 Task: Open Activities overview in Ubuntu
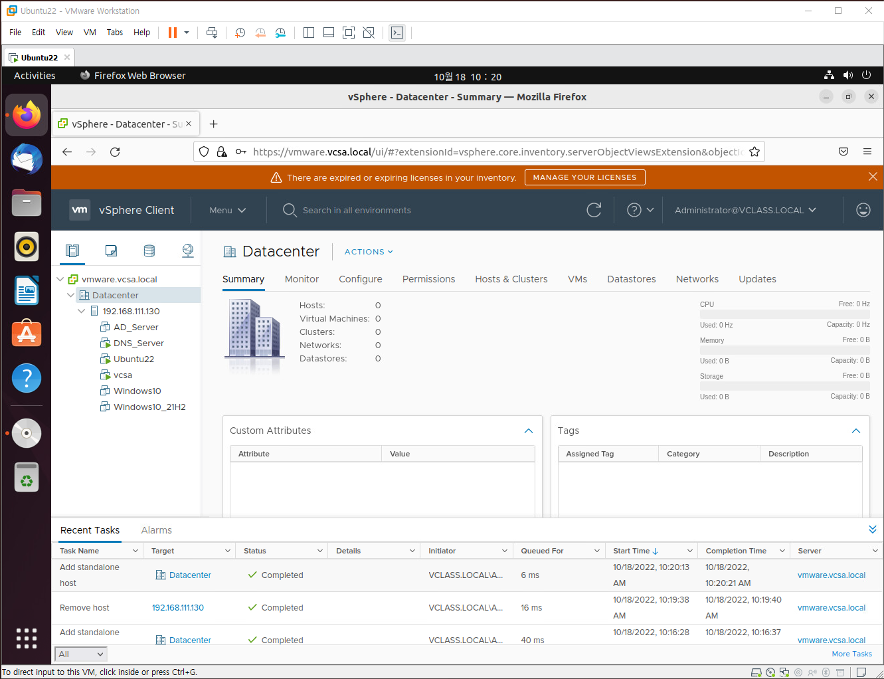(35, 76)
